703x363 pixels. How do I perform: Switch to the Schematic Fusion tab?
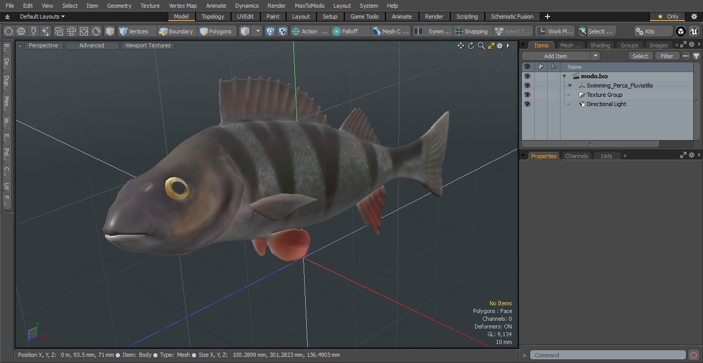pos(512,16)
